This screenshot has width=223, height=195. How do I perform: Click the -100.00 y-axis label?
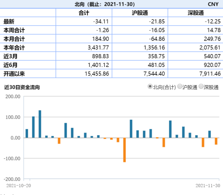point(12,159)
